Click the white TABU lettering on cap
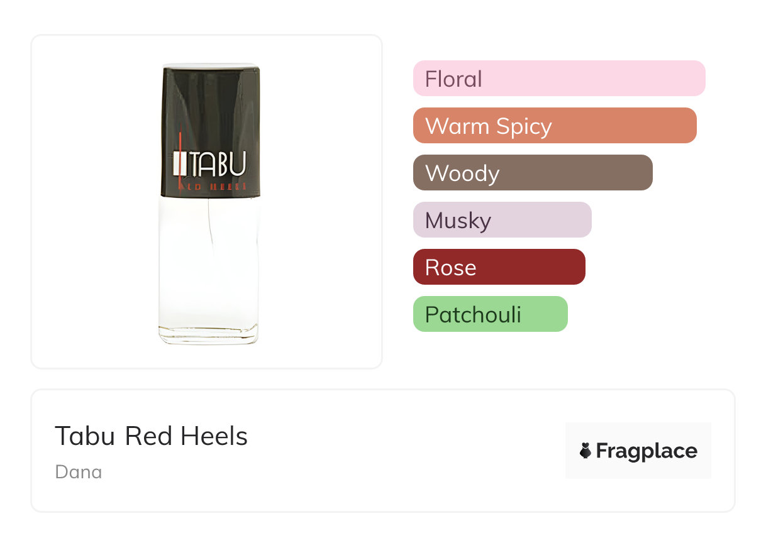This screenshot has height=543, width=766. click(218, 163)
